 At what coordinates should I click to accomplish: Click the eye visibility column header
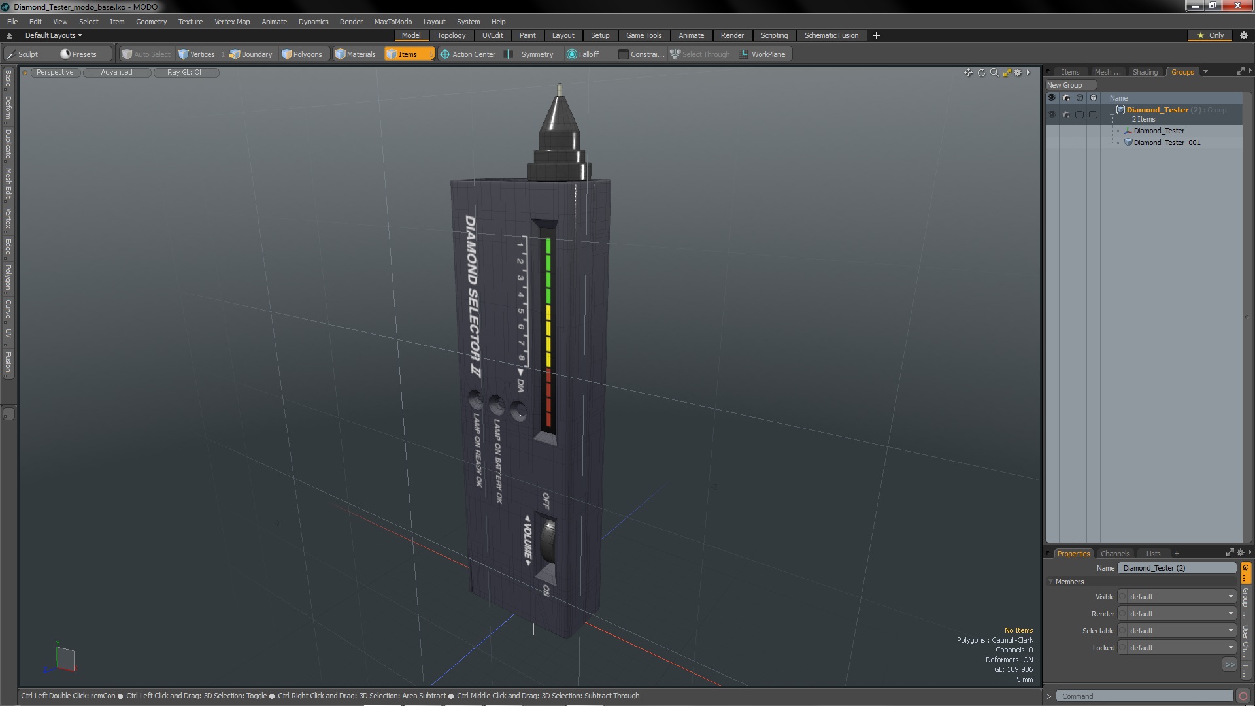(x=1052, y=98)
